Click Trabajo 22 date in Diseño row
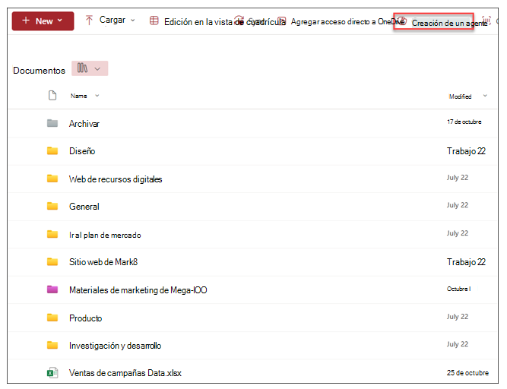507x389 pixels. coord(466,151)
